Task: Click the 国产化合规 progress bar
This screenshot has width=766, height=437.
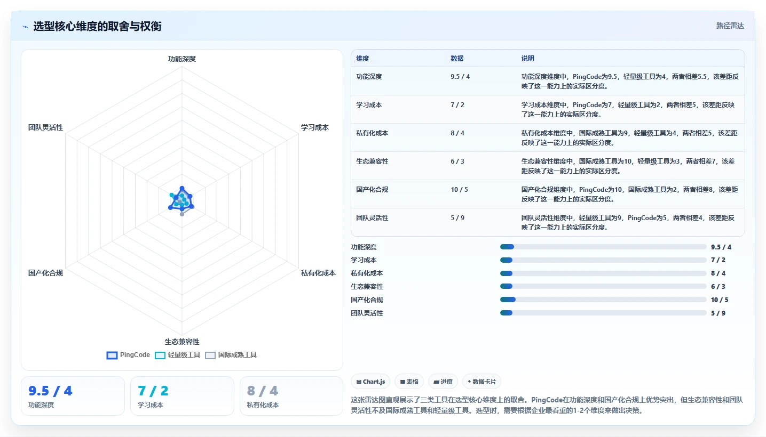Action: coord(603,300)
